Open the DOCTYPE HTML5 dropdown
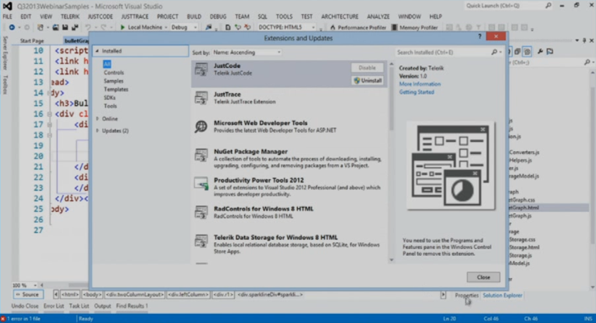This screenshot has width=596, height=323. [286, 27]
